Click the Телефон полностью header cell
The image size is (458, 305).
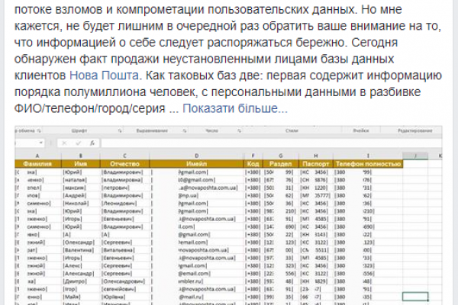pyautogui.click(x=368, y=164)
